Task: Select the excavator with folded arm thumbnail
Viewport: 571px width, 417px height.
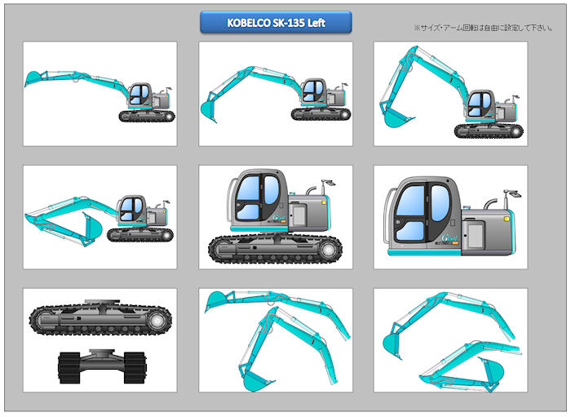Action: pyautogui.click(x=100, y=217)
